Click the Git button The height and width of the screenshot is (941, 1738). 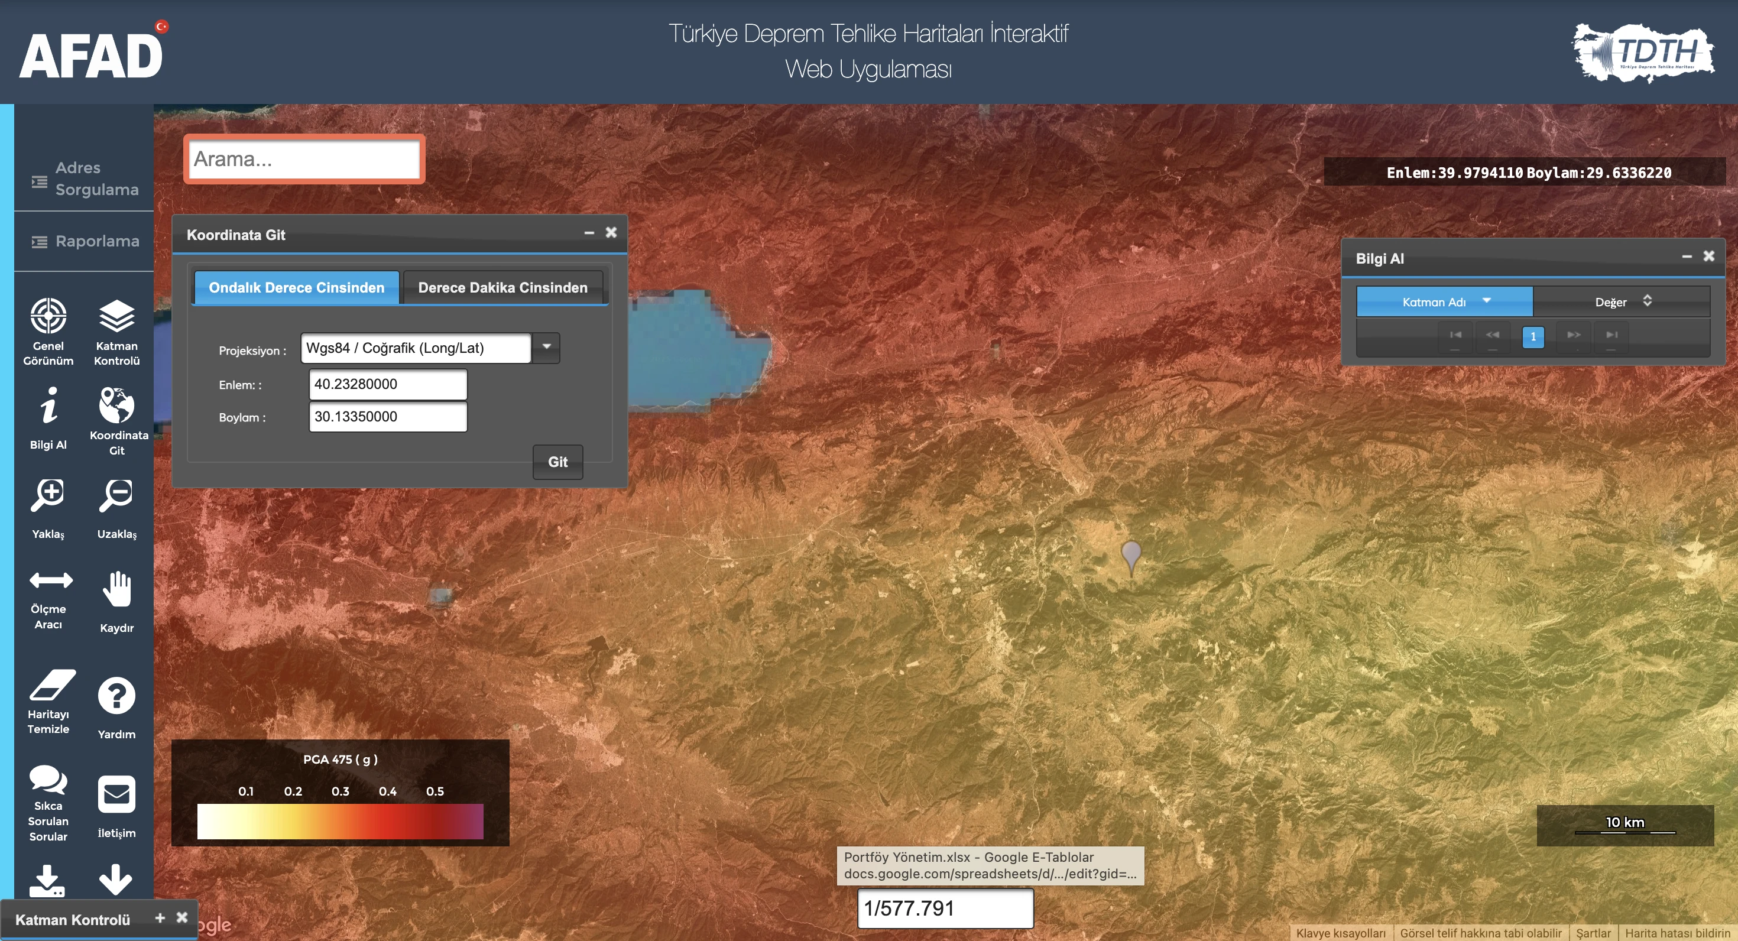coord(557,462)
